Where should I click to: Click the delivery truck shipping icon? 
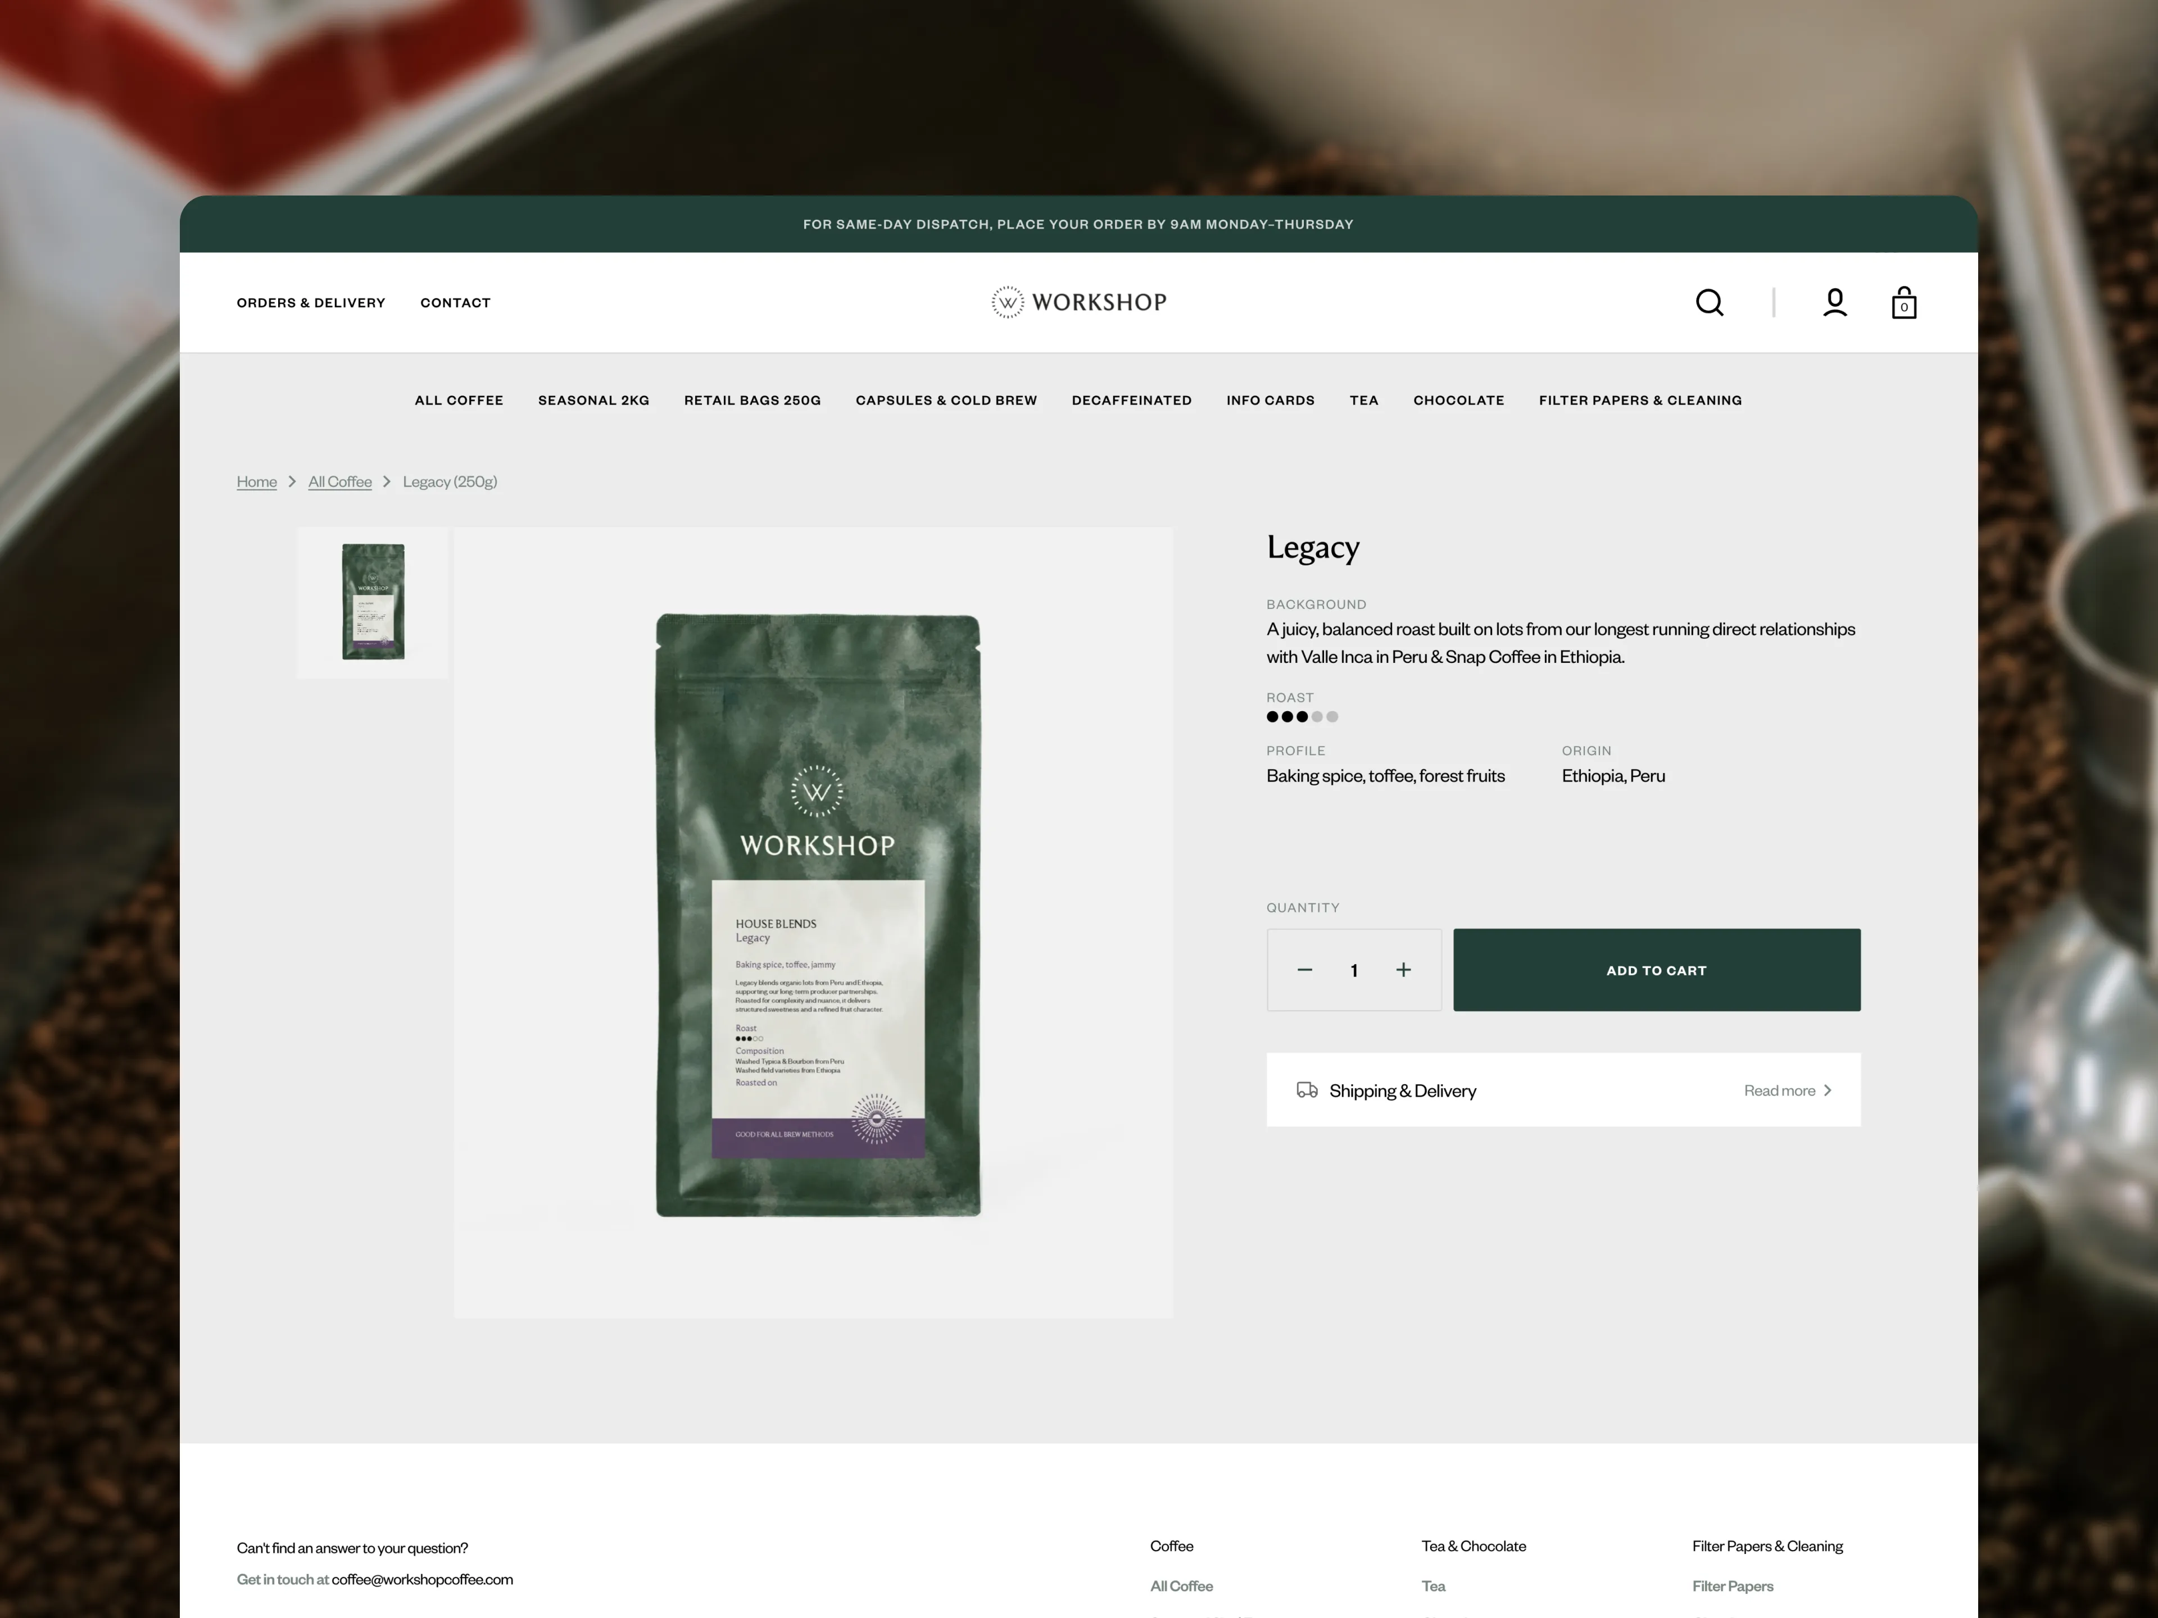pyautogui.click(x=1307, y=1089)
